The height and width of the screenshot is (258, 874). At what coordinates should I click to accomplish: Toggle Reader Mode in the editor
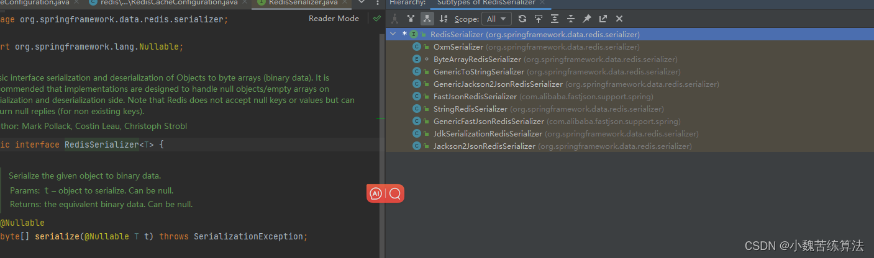coord(334,19)
